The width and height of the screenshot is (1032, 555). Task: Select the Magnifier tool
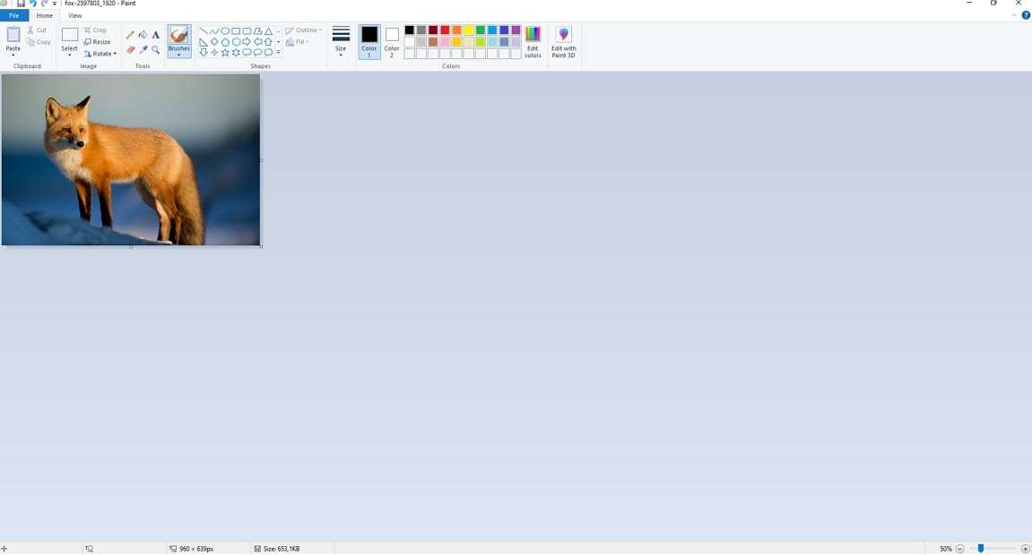click(x=155, y=50)
